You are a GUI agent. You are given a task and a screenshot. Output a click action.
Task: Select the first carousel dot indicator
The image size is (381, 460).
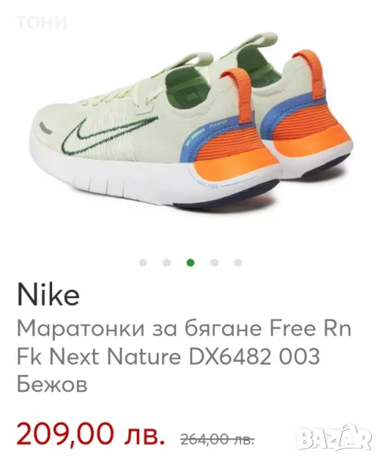pos(143,262)
